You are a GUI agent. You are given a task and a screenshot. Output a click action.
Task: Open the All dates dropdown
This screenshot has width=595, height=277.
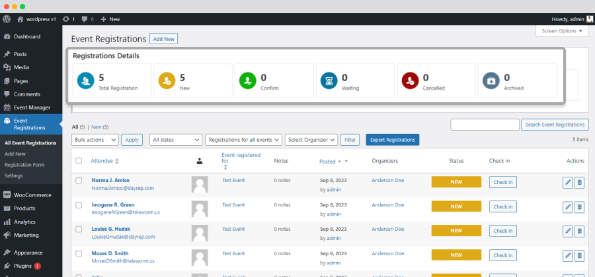point(176,140)
